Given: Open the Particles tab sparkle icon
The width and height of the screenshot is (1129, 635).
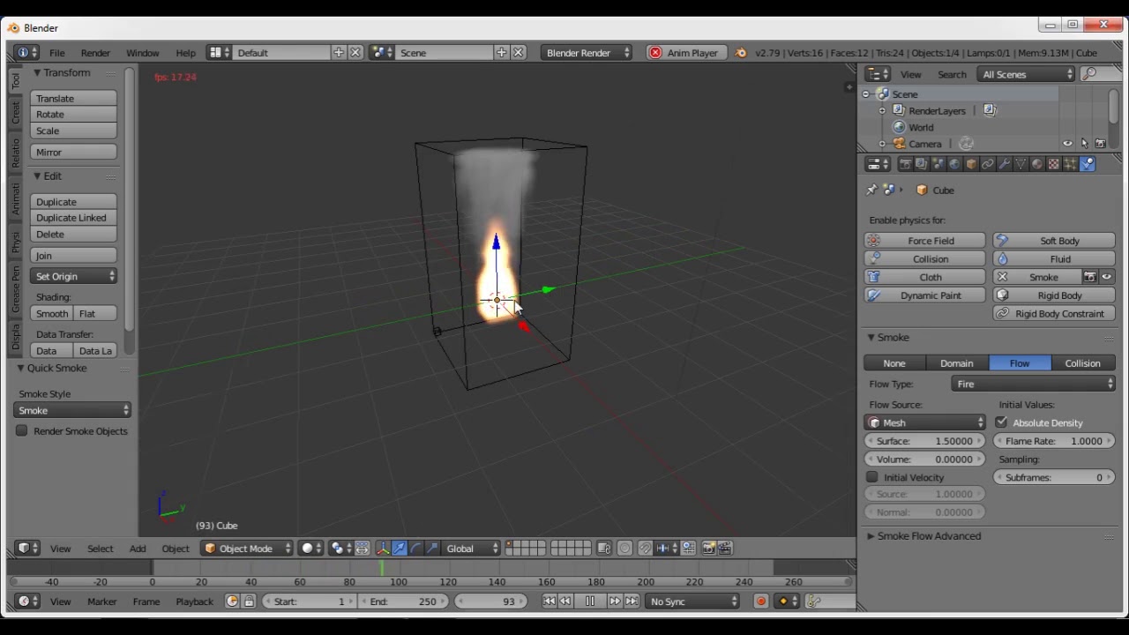Looking at the screenshot, I should click(x=1071, y=164).
